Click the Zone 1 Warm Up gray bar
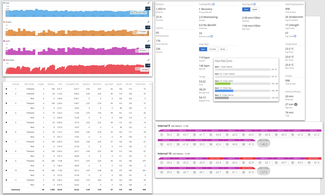Viewport: 325px width, 195px height. pyautogui.click(x=222, y=98)
